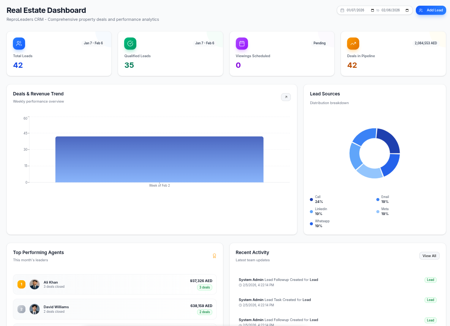The width and height of the screenshot is (450, 326).
Task: Click the Deals in Pipeline trend arrow icon
Action: [353, 44]
